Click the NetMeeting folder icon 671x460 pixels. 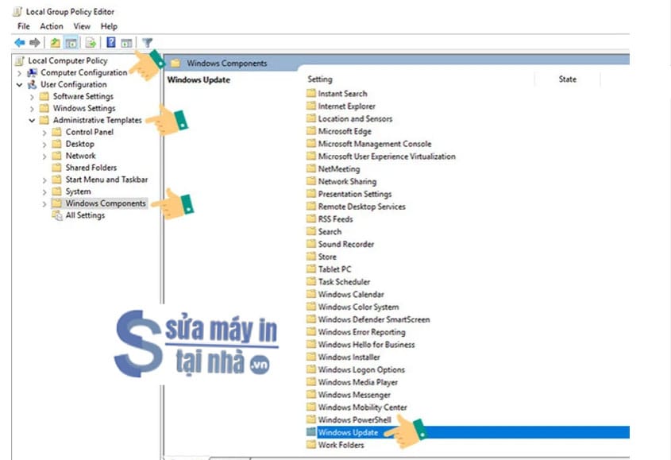[x=311, y=168]
